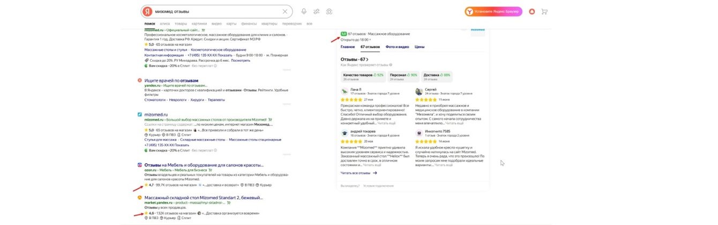Switch to the картинки search tab
Screen dimensions: 718x225
[x=199, y=24]
